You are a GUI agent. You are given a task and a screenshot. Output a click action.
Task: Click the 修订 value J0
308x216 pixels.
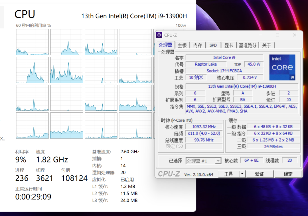[x=289, y=100]
